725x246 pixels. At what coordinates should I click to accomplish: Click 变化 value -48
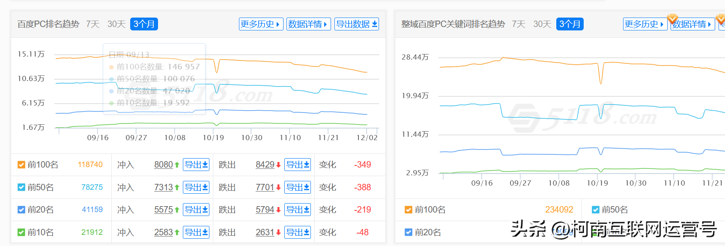click(x=363, y=232)
